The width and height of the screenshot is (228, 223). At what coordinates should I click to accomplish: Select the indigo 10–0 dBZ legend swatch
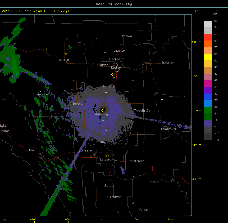click(x=208, y=123)
